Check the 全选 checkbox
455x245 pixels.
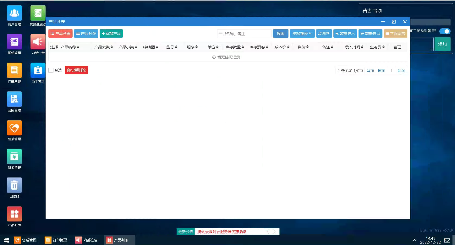[51, 70]
